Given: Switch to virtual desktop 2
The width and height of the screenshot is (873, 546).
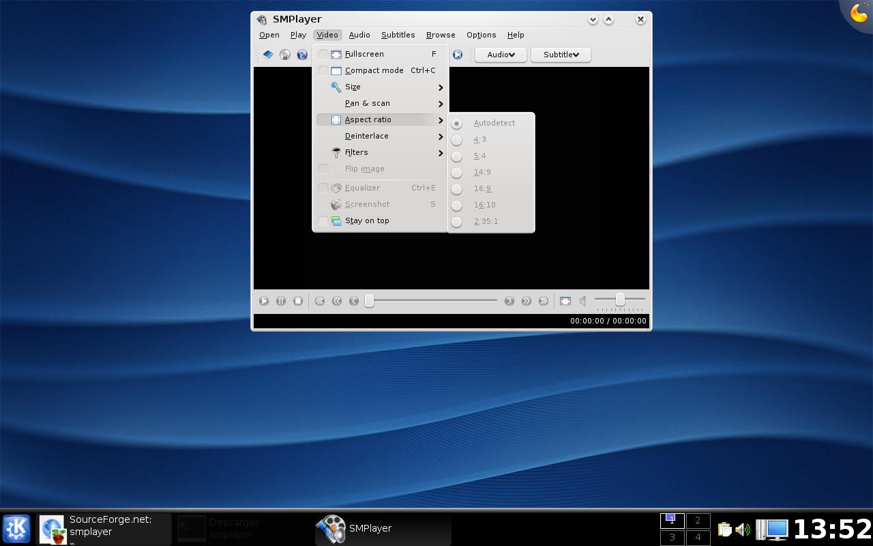Looking at the screenshot, I should coord(698,521).
